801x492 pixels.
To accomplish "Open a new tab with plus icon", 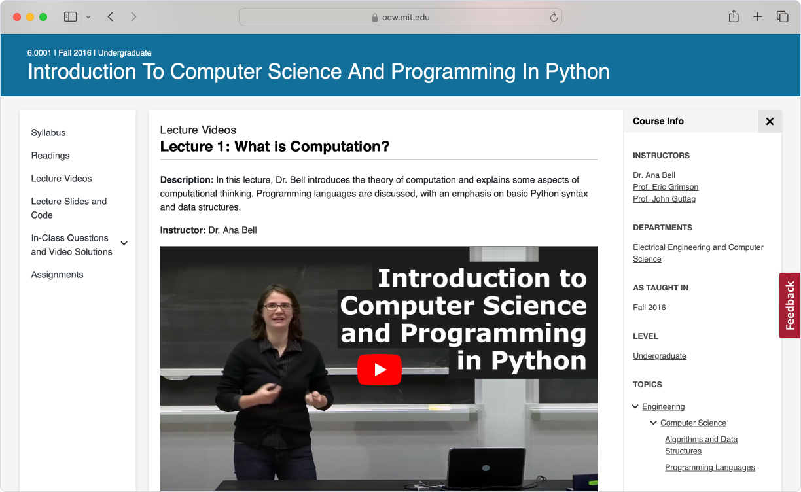I will 758,17.
